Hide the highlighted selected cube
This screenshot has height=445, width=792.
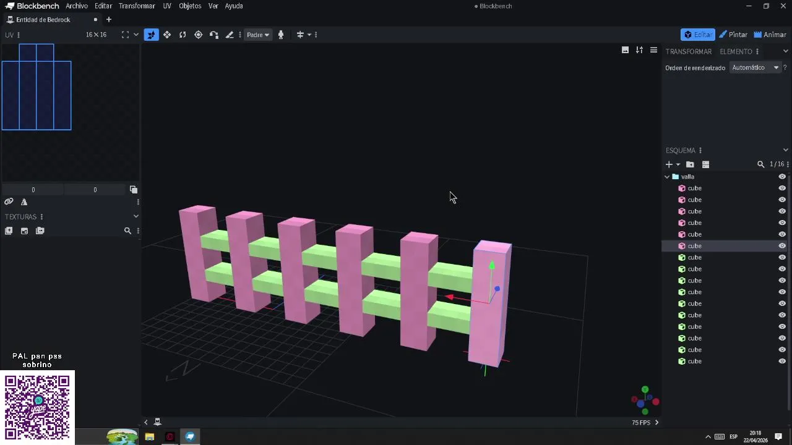(x=782, y=246)
